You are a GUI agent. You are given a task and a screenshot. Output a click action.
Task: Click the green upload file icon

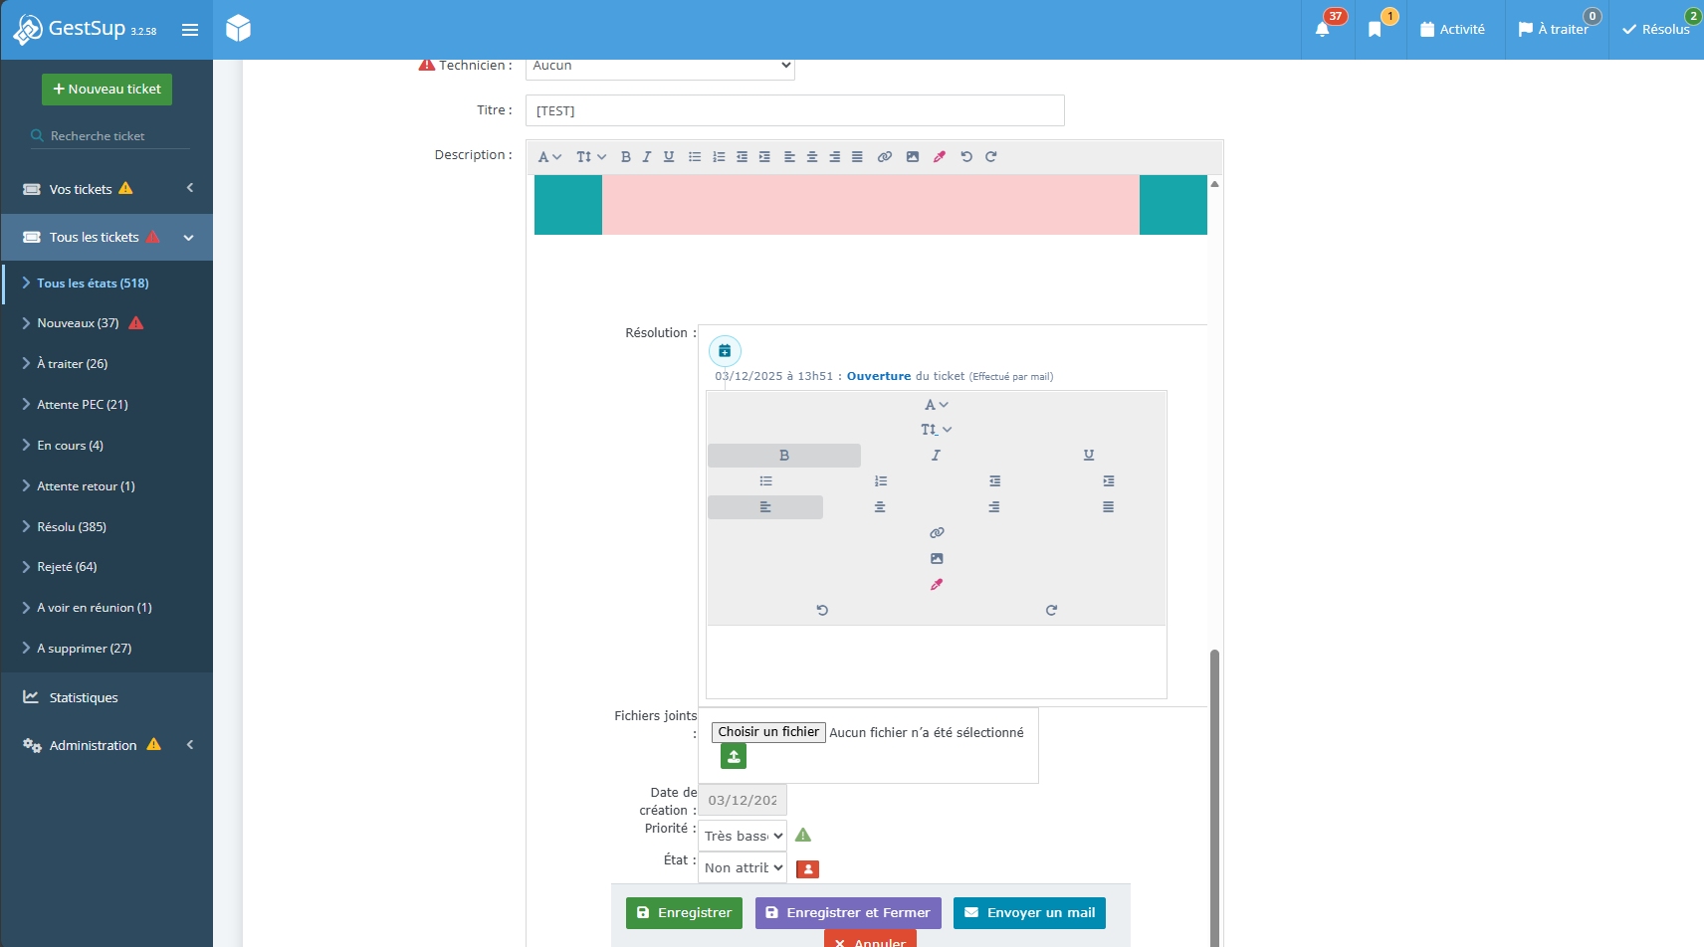coord(734,757)
